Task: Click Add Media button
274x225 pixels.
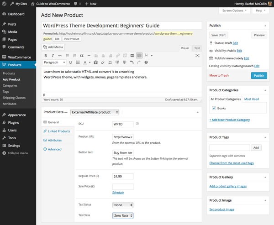Action: coord(53,47)
